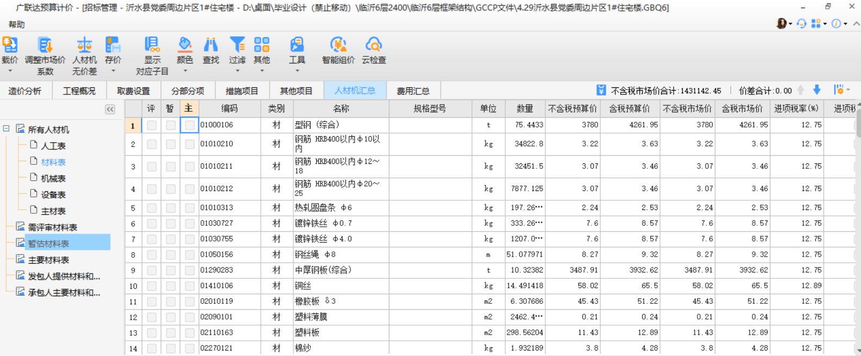Image resolution: width=861 pixels, height=356 pixels.
Task: Open the 工具 tools icon
Action: (297, 45)
